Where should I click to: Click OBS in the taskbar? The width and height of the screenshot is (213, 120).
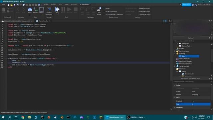coord(136,117)
